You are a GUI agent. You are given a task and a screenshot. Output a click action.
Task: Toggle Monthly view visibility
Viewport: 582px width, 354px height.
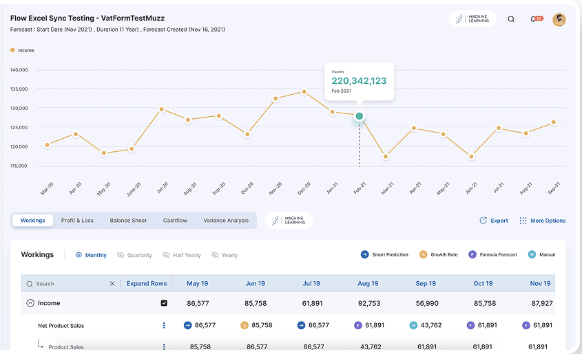click(91, 255)
